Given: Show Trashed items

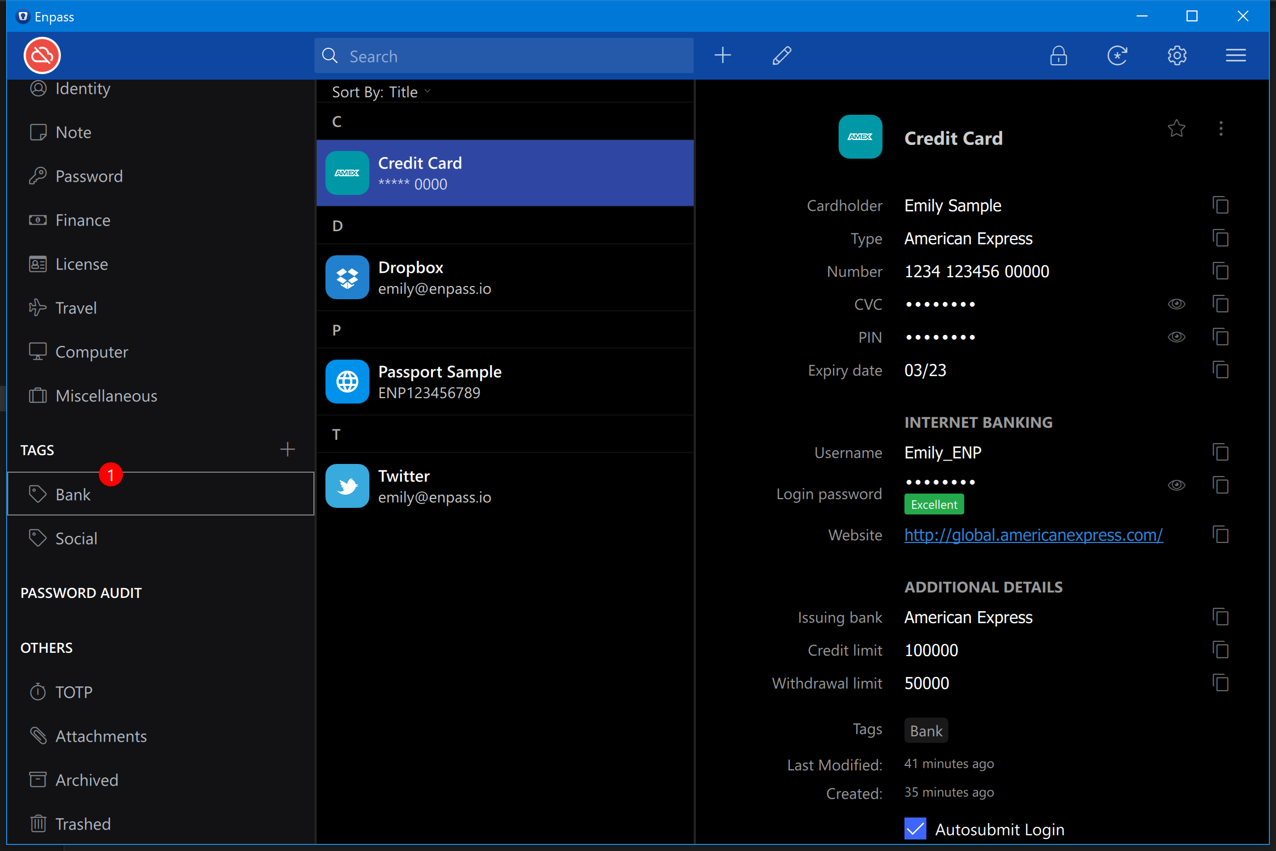Looking at the screenshot, I should (x=161, y=824).
